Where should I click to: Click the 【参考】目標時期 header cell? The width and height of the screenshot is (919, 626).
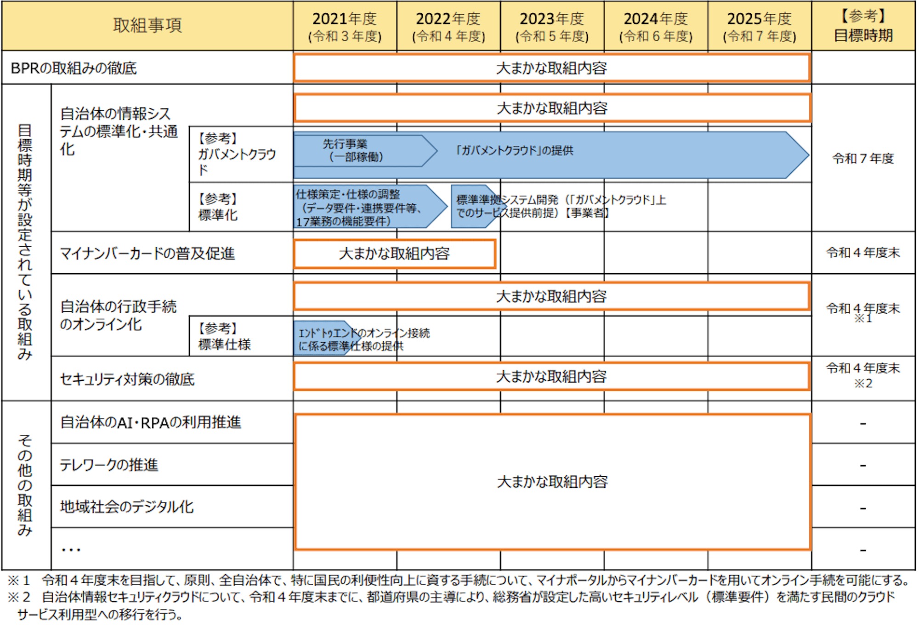pos(863,27)
